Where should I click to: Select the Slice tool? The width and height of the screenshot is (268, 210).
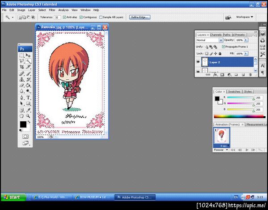coord(28,67)
